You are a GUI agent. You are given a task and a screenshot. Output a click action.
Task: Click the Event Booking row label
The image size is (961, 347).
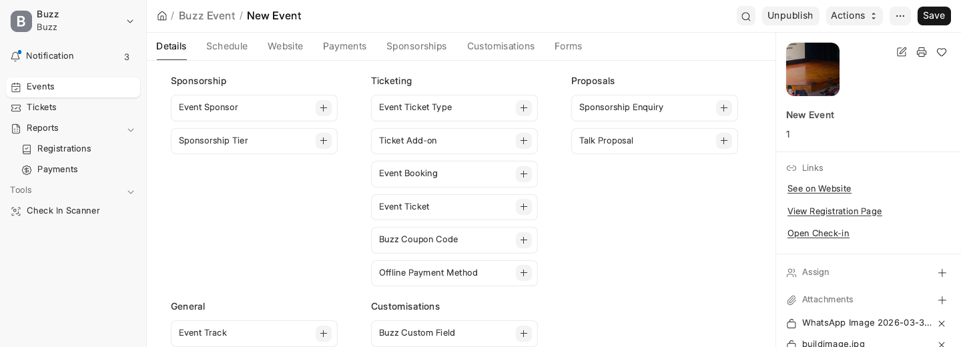tap(408, 173)
